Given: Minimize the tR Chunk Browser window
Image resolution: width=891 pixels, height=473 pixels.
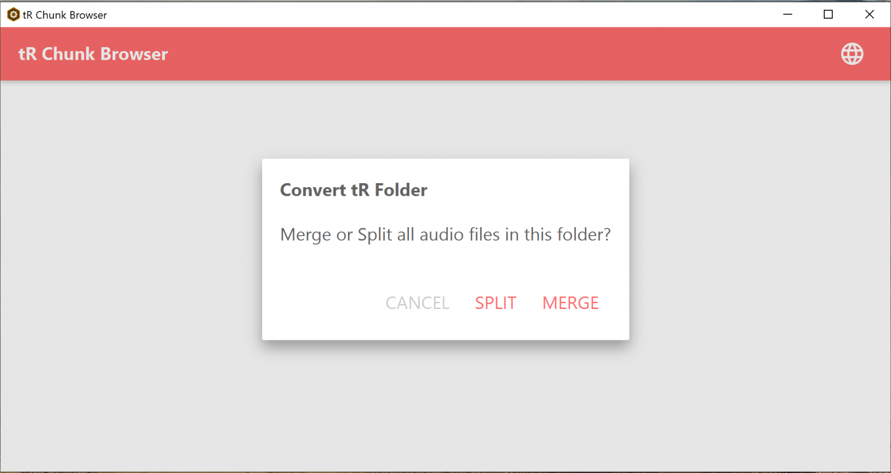Looking at the screenshot, I should click(x=787, y=14).
